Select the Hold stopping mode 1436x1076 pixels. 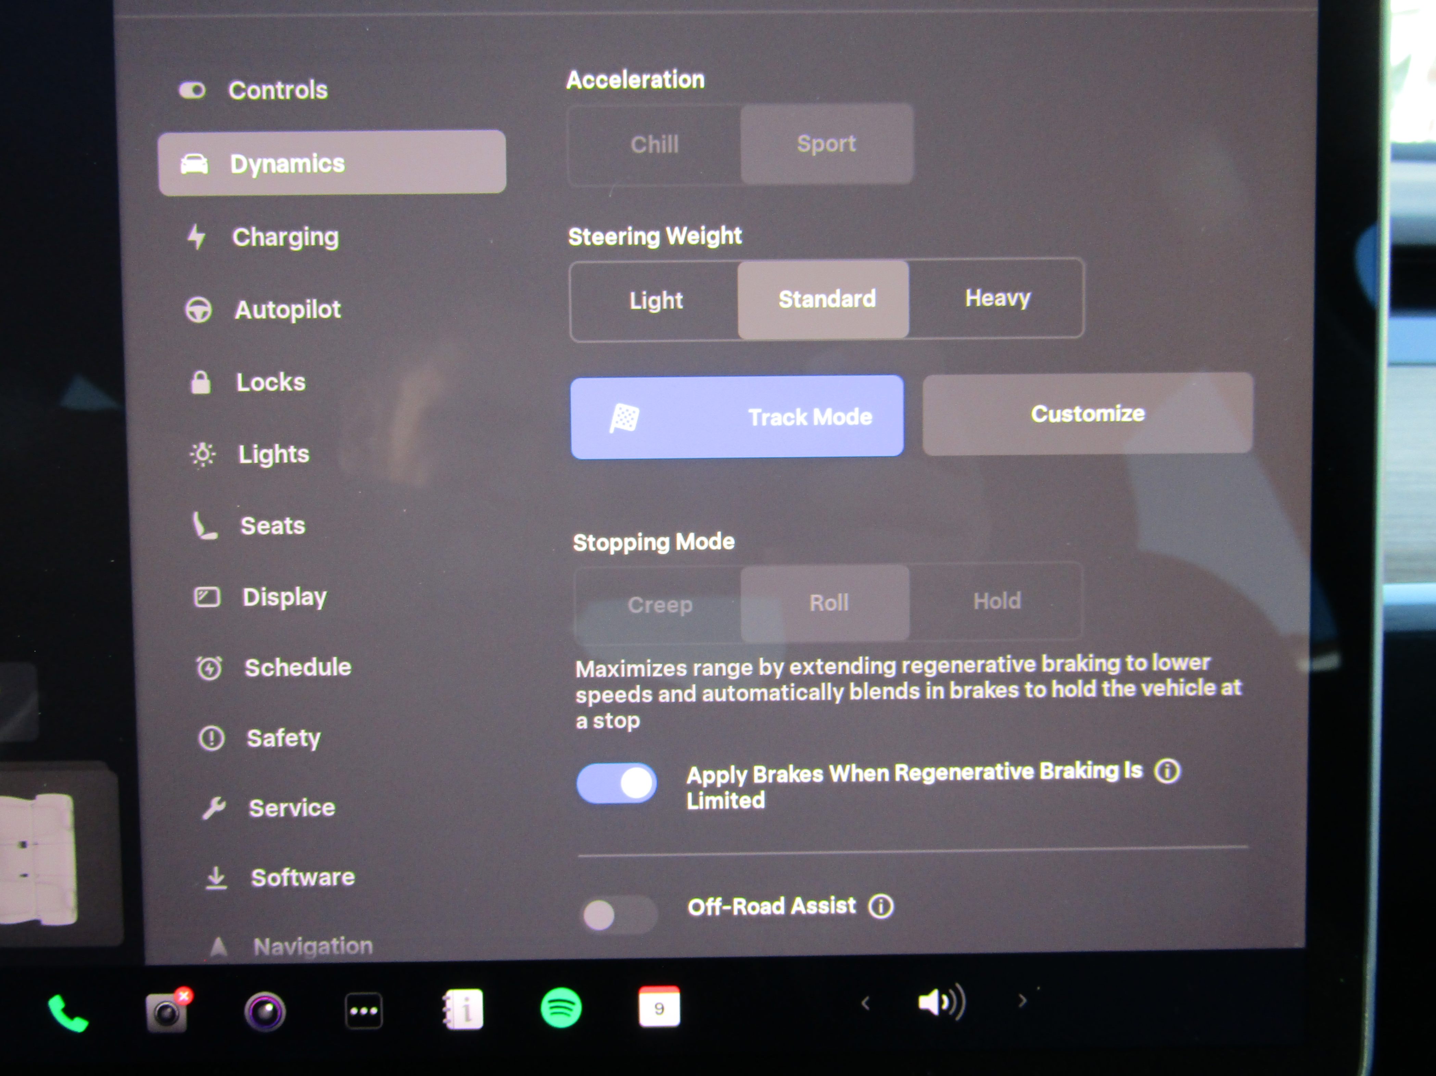996,601
